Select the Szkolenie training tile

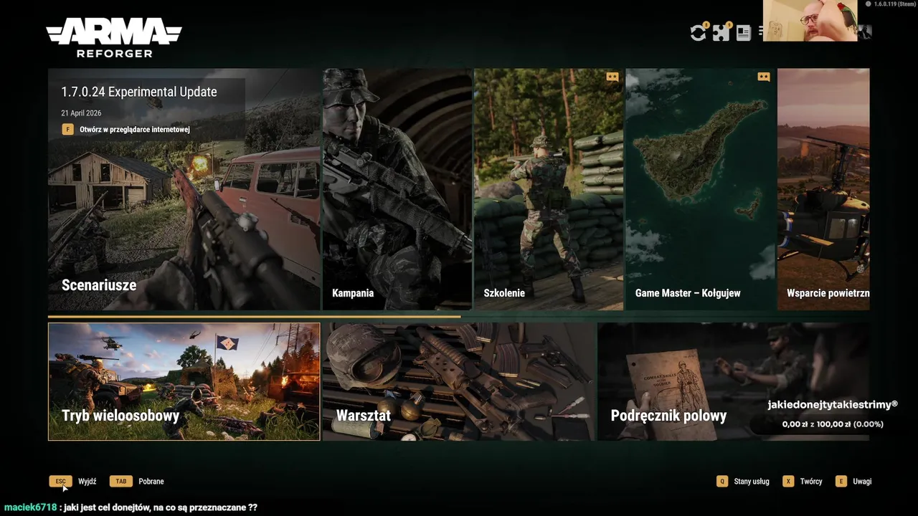click(x=549, y=189)
